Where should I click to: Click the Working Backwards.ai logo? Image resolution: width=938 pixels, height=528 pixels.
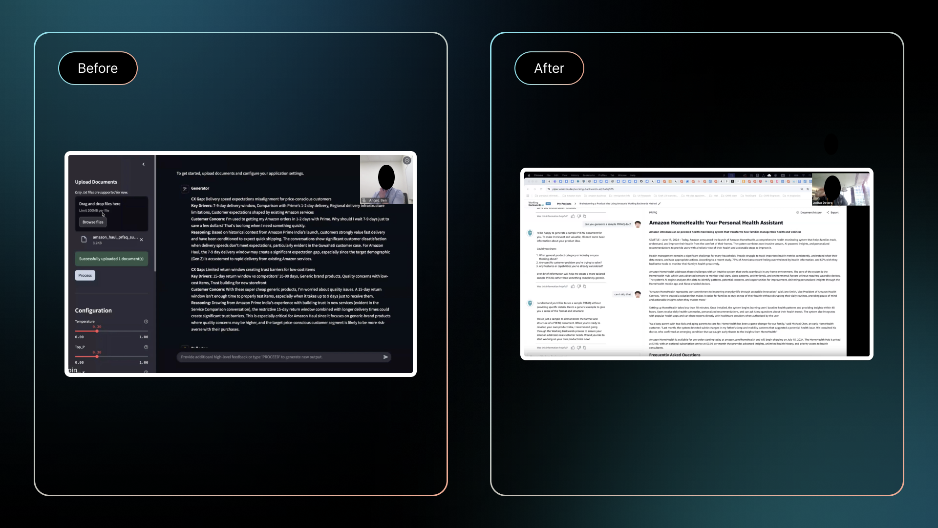[536, 204]
